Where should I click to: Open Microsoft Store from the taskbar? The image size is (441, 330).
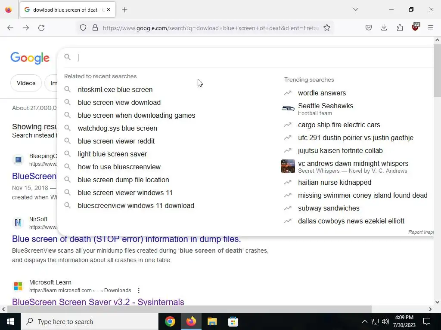coord(233,321)
